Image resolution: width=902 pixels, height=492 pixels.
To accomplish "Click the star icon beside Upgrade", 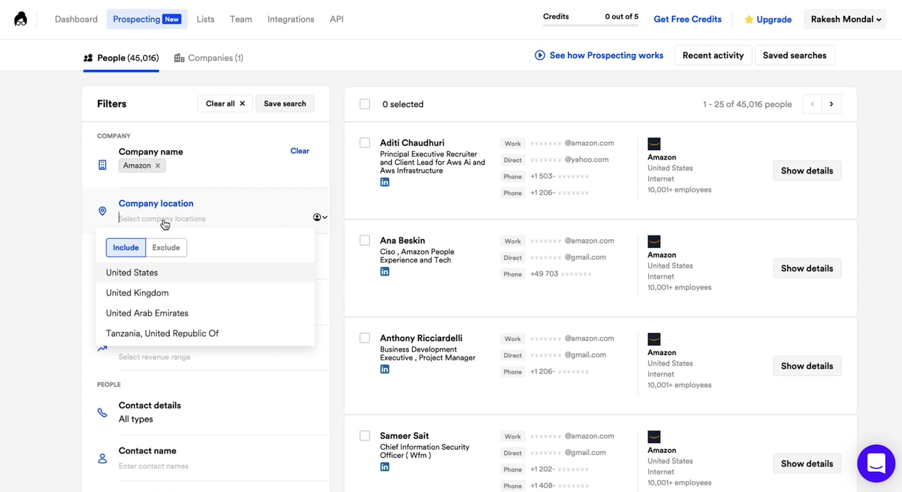I will click(749, 20).
